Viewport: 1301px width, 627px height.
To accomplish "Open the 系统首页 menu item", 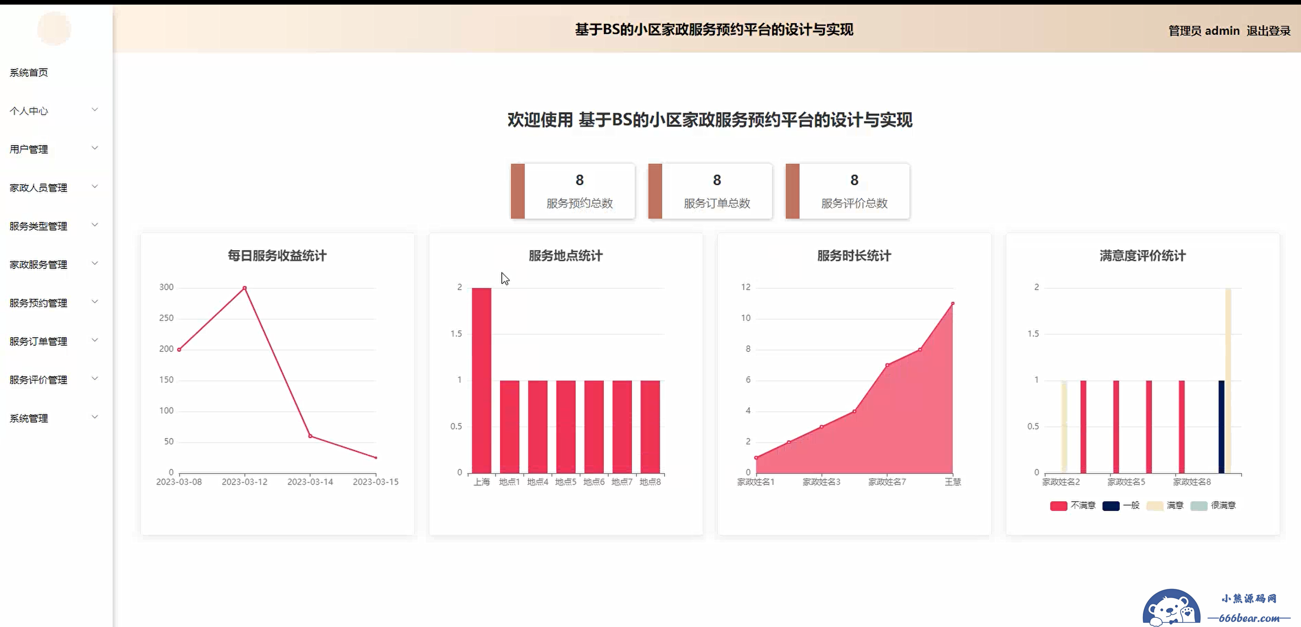I will pyautogui.click(x=29, y=73).
